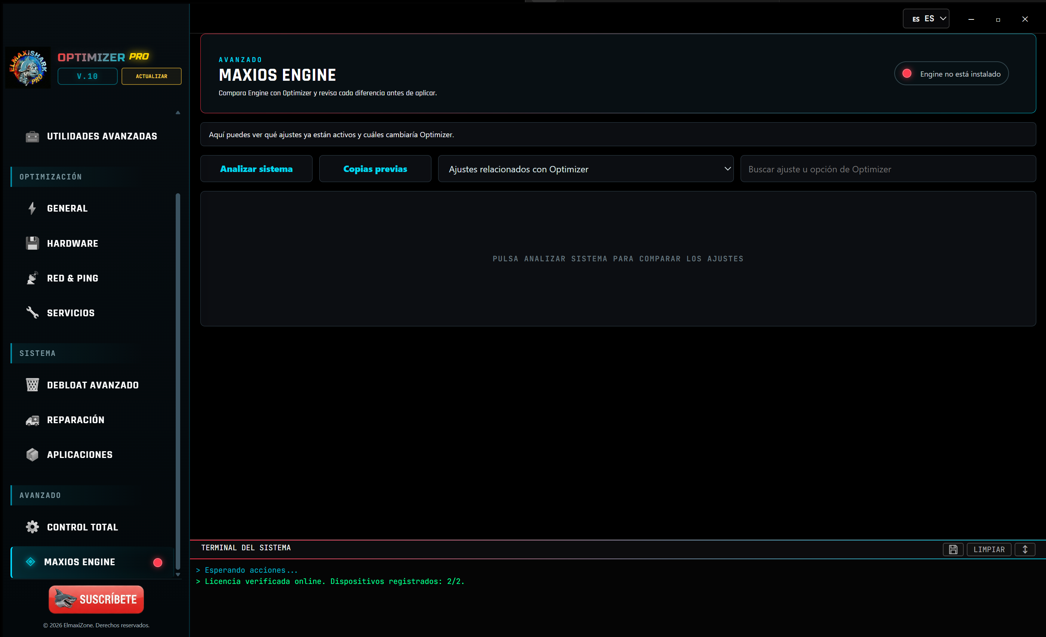Click the sidebar scroll down arrow

(x=178, y=574)
